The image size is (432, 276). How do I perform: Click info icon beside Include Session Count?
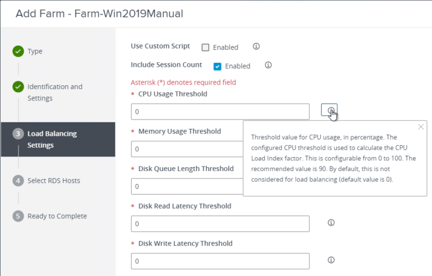click(x=268, y=65)
